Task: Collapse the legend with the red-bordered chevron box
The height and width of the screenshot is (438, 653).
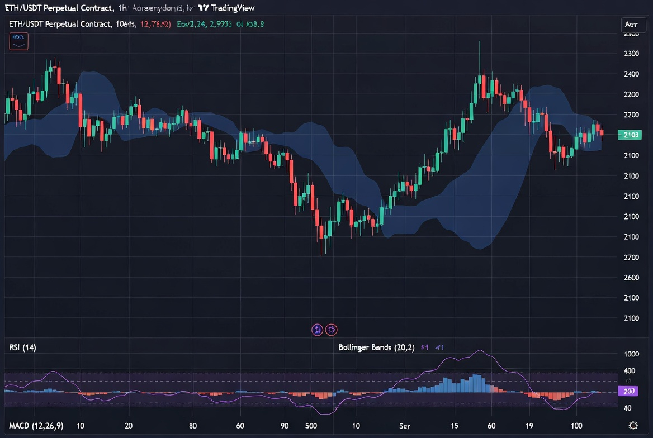Action: pyautogui.click(x=18, y=41)
